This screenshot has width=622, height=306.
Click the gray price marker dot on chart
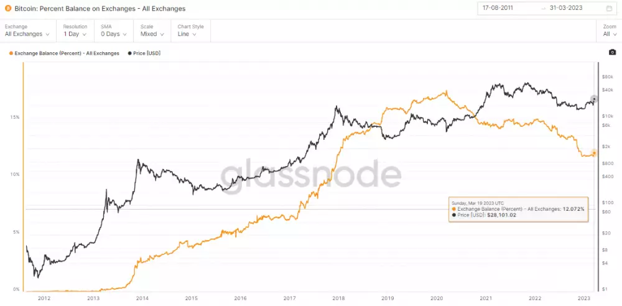point(594,99)
